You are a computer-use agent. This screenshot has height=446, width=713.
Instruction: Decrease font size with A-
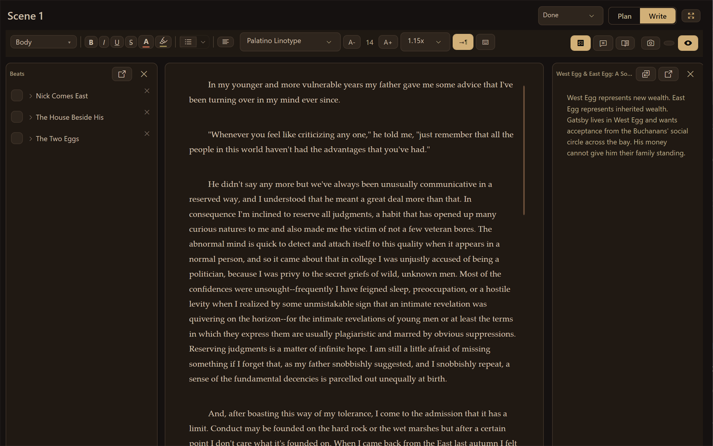[352, 42]
